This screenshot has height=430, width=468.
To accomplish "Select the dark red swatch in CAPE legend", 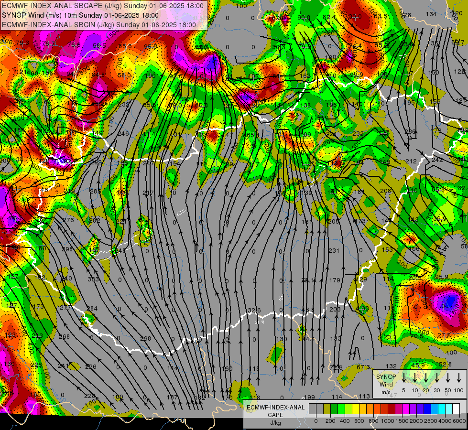I will 392,409.
